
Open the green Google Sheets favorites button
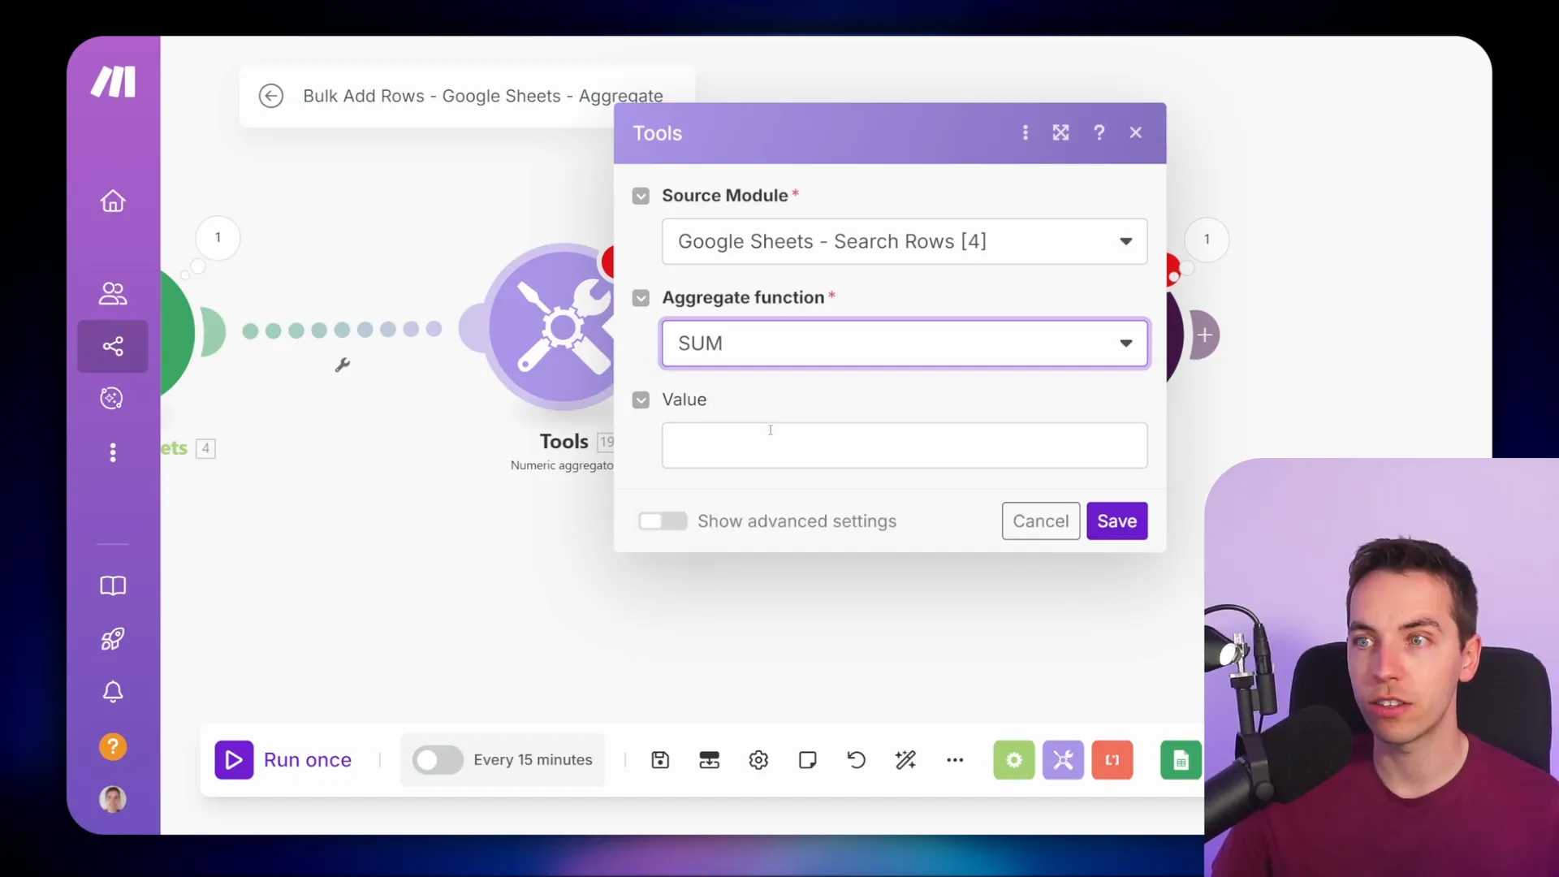point(1181,760)
